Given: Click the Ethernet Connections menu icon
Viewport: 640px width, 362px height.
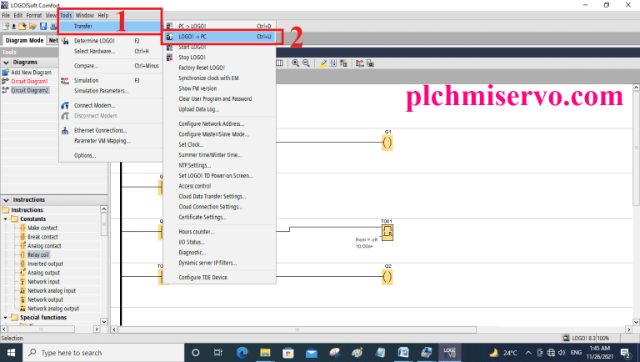Looking at the screenshot, I should (65, 131).
